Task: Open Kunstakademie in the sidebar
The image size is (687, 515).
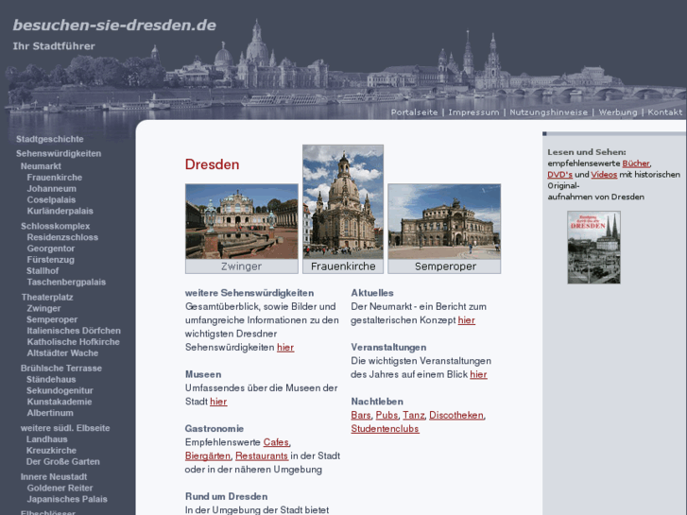Action: pos(60,402)
